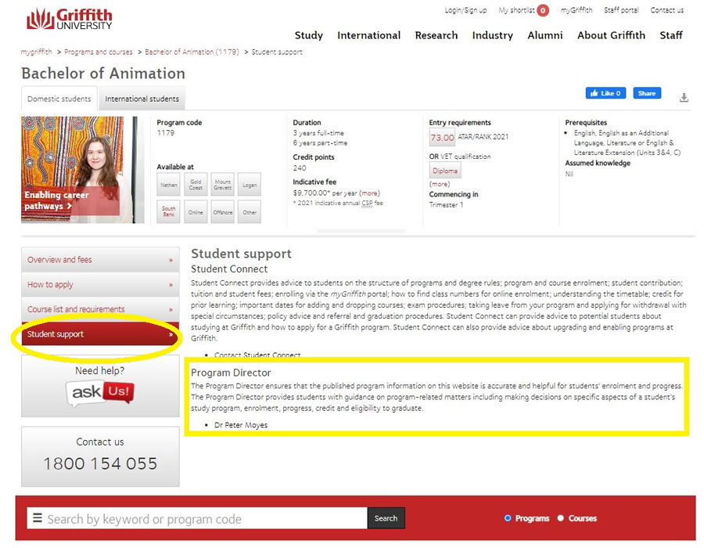
Task: Click the askUs! speech-bubble icon
Action: point(100,395)
